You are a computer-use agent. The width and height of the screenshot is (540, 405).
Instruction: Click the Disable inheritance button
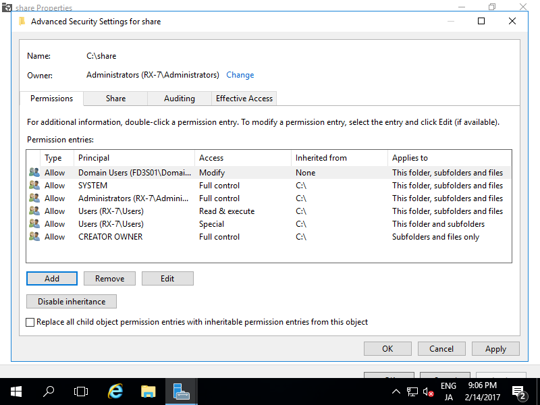point(71,301)
